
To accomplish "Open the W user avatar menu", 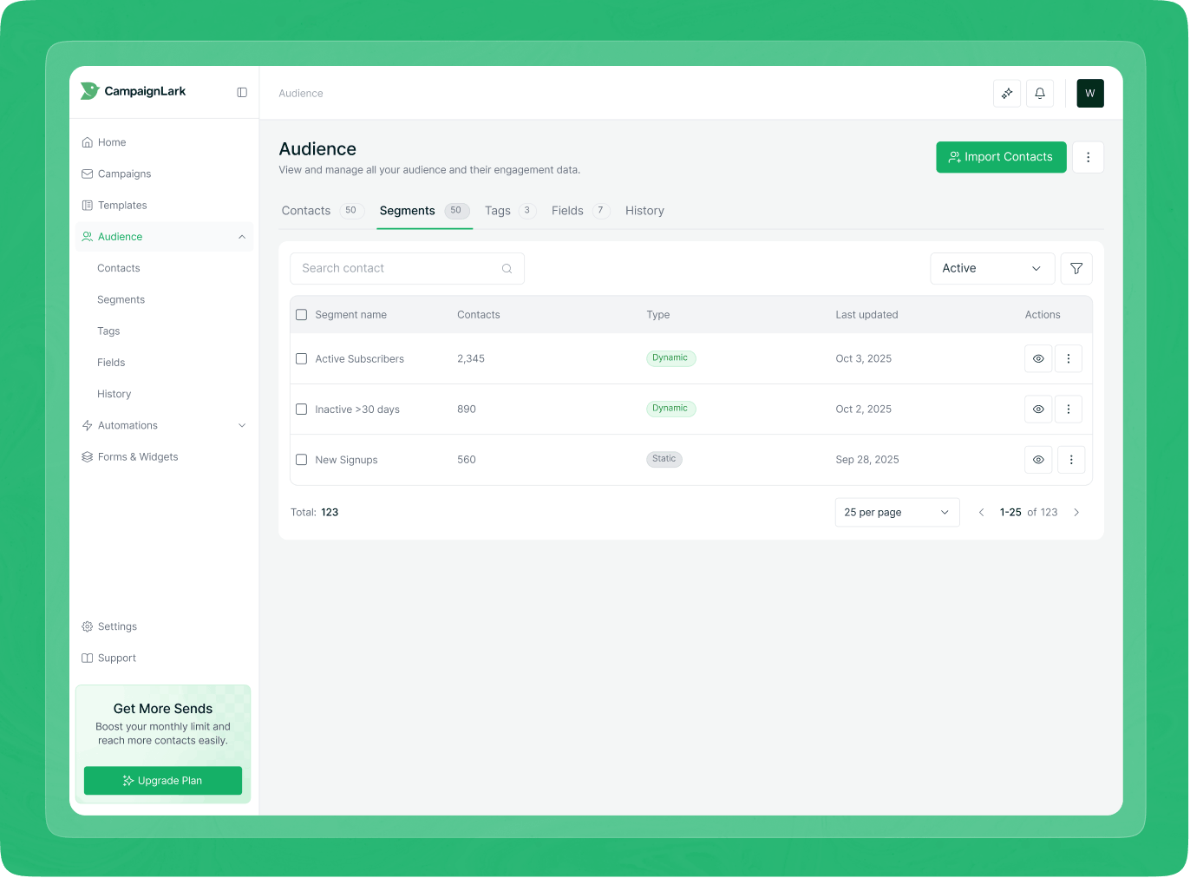I will tap(1090, 94).
